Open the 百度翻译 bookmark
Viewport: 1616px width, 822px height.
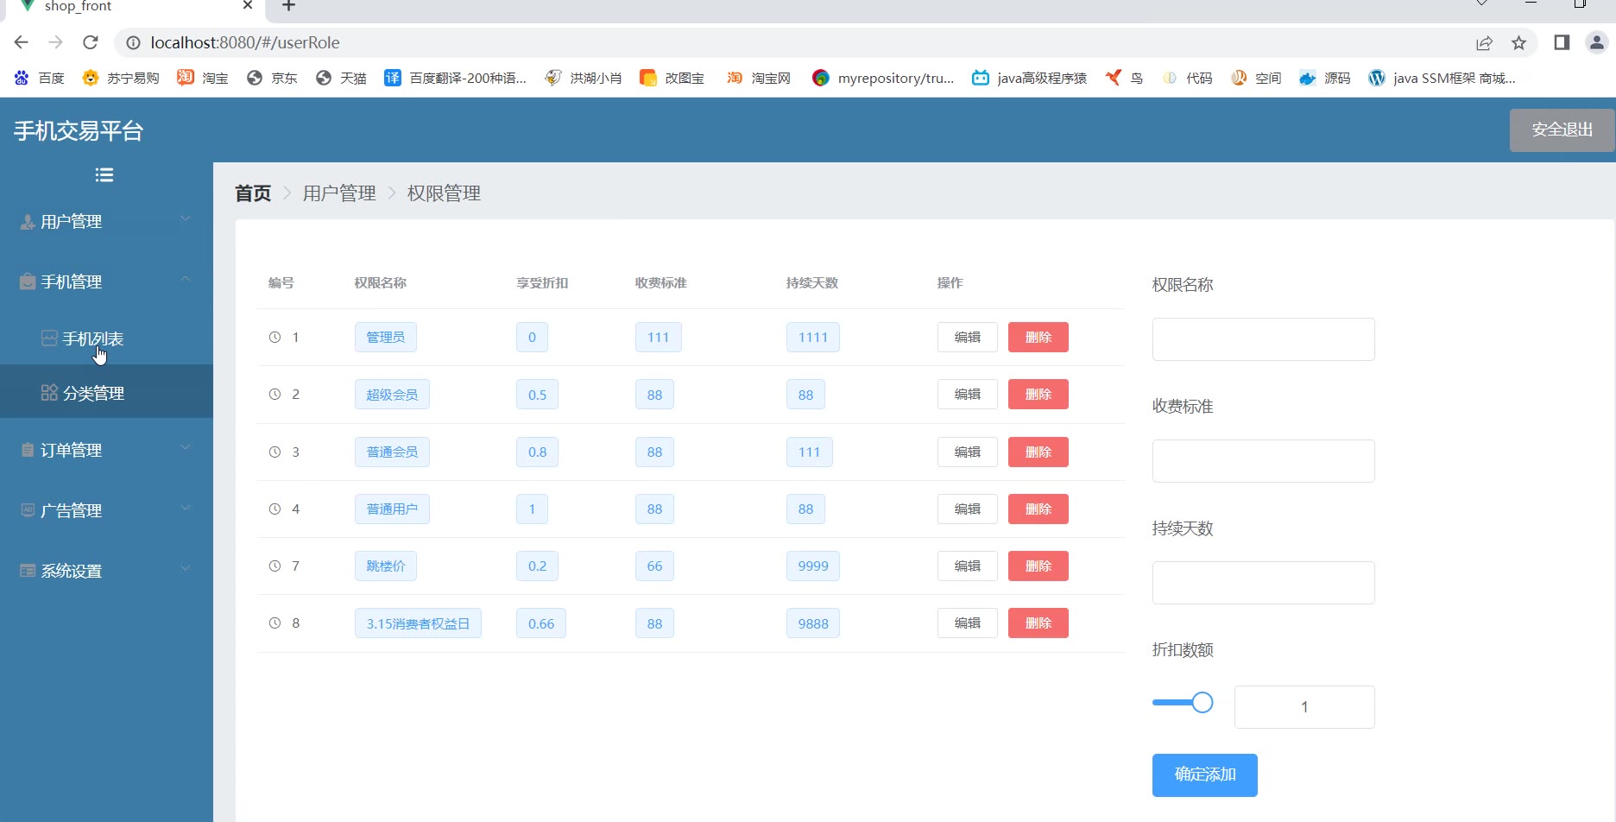tap(455, 78)
